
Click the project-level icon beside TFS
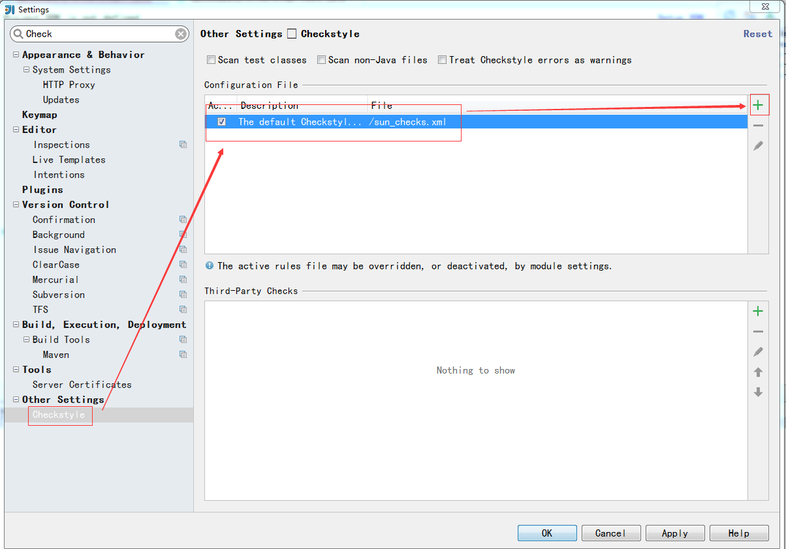(183, 310)
